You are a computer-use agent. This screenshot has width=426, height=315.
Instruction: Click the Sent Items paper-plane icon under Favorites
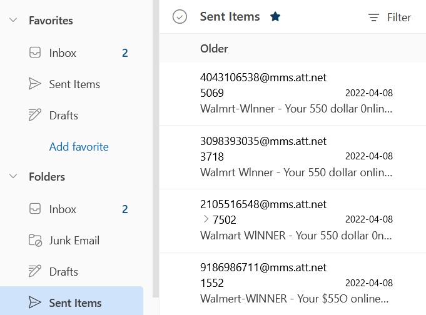coord(35,84)
